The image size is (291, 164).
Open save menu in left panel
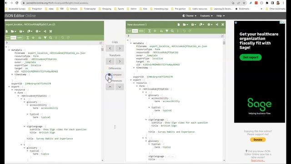click(21, 31)
